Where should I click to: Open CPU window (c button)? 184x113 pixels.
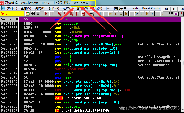click(x=131, y=14)
